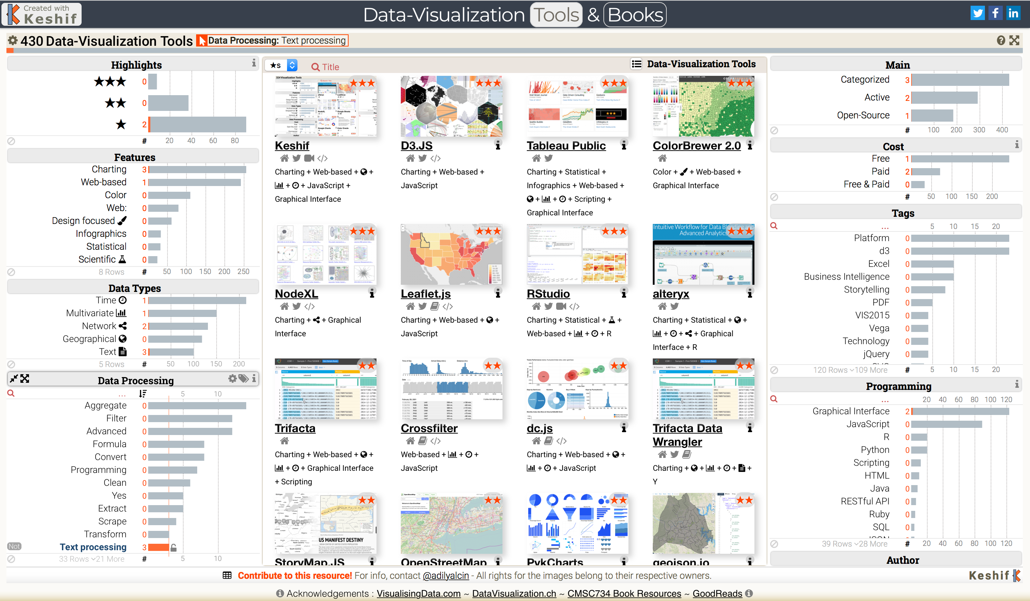Open the Tableau Public card's Twitter icon

(549, 158)
